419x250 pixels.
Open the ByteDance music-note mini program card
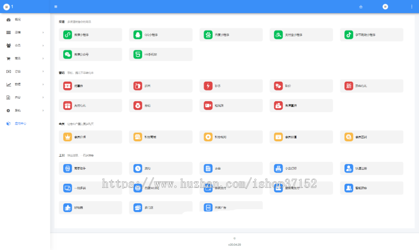(372, 35)
